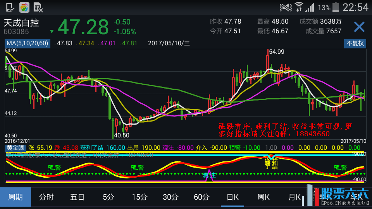Tap the muted sound status icon

pyautogui.click(x=286, y=7)
